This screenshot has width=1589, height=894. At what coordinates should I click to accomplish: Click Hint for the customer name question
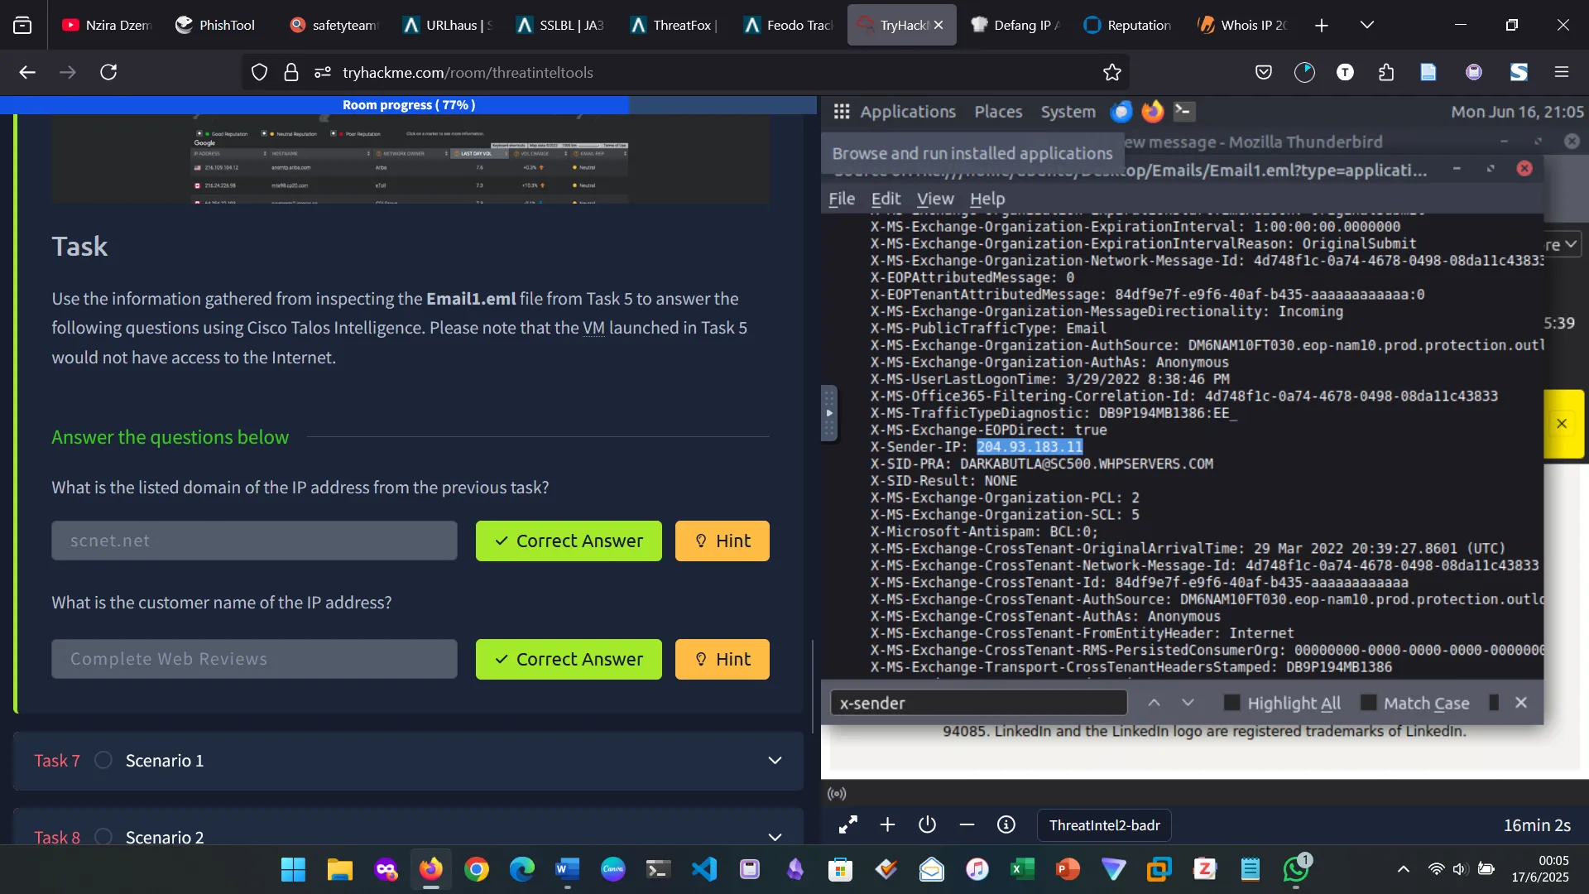coord(722,659)
